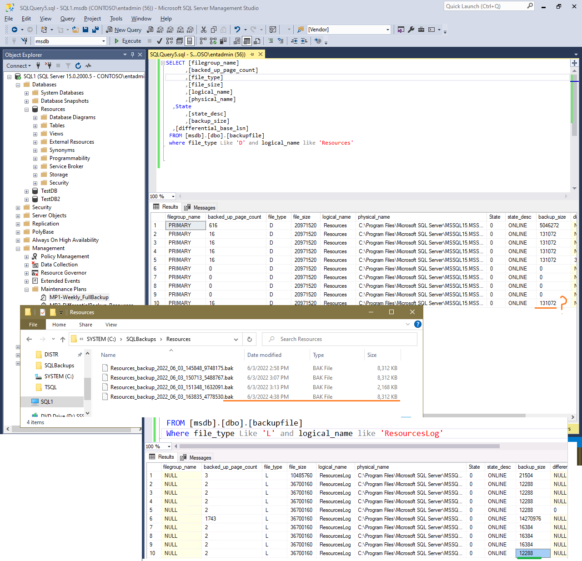This screenshot has width=582, height=561.
Task: Click the Refresh icon in Object Explorer
Action: tap(78, 66)
